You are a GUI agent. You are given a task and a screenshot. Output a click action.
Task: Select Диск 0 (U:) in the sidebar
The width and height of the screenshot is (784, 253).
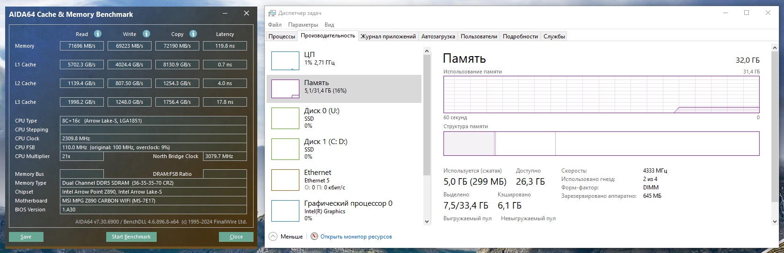coord(344,118)
